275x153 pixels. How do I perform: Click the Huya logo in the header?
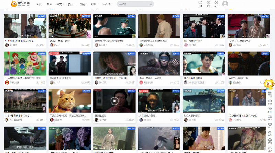[x=20, y=4]
